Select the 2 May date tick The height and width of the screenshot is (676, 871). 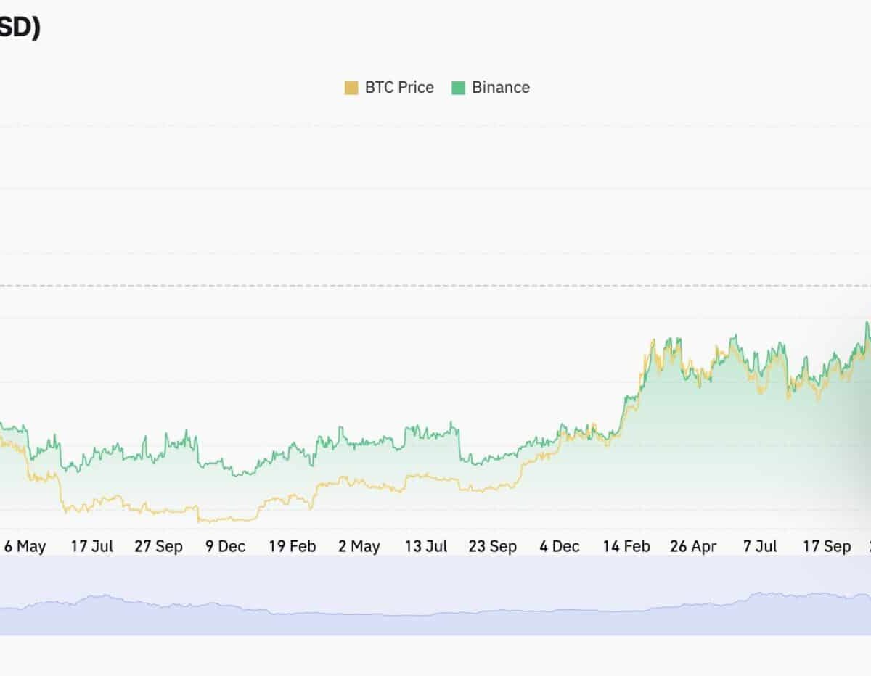pyautogui.click(x=359, y=546)
